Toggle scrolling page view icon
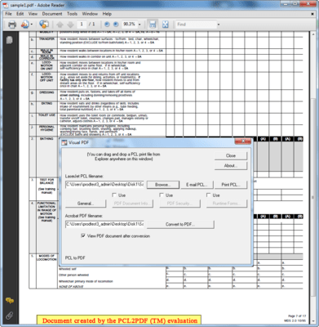 pos(153,25)
